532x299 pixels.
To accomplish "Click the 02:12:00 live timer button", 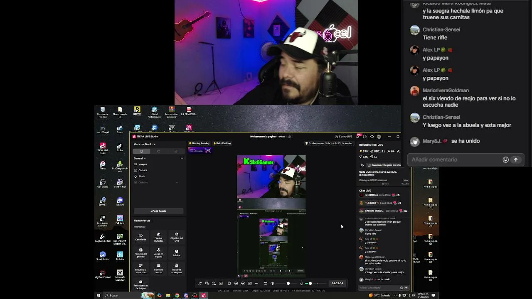I will [337, 283].
